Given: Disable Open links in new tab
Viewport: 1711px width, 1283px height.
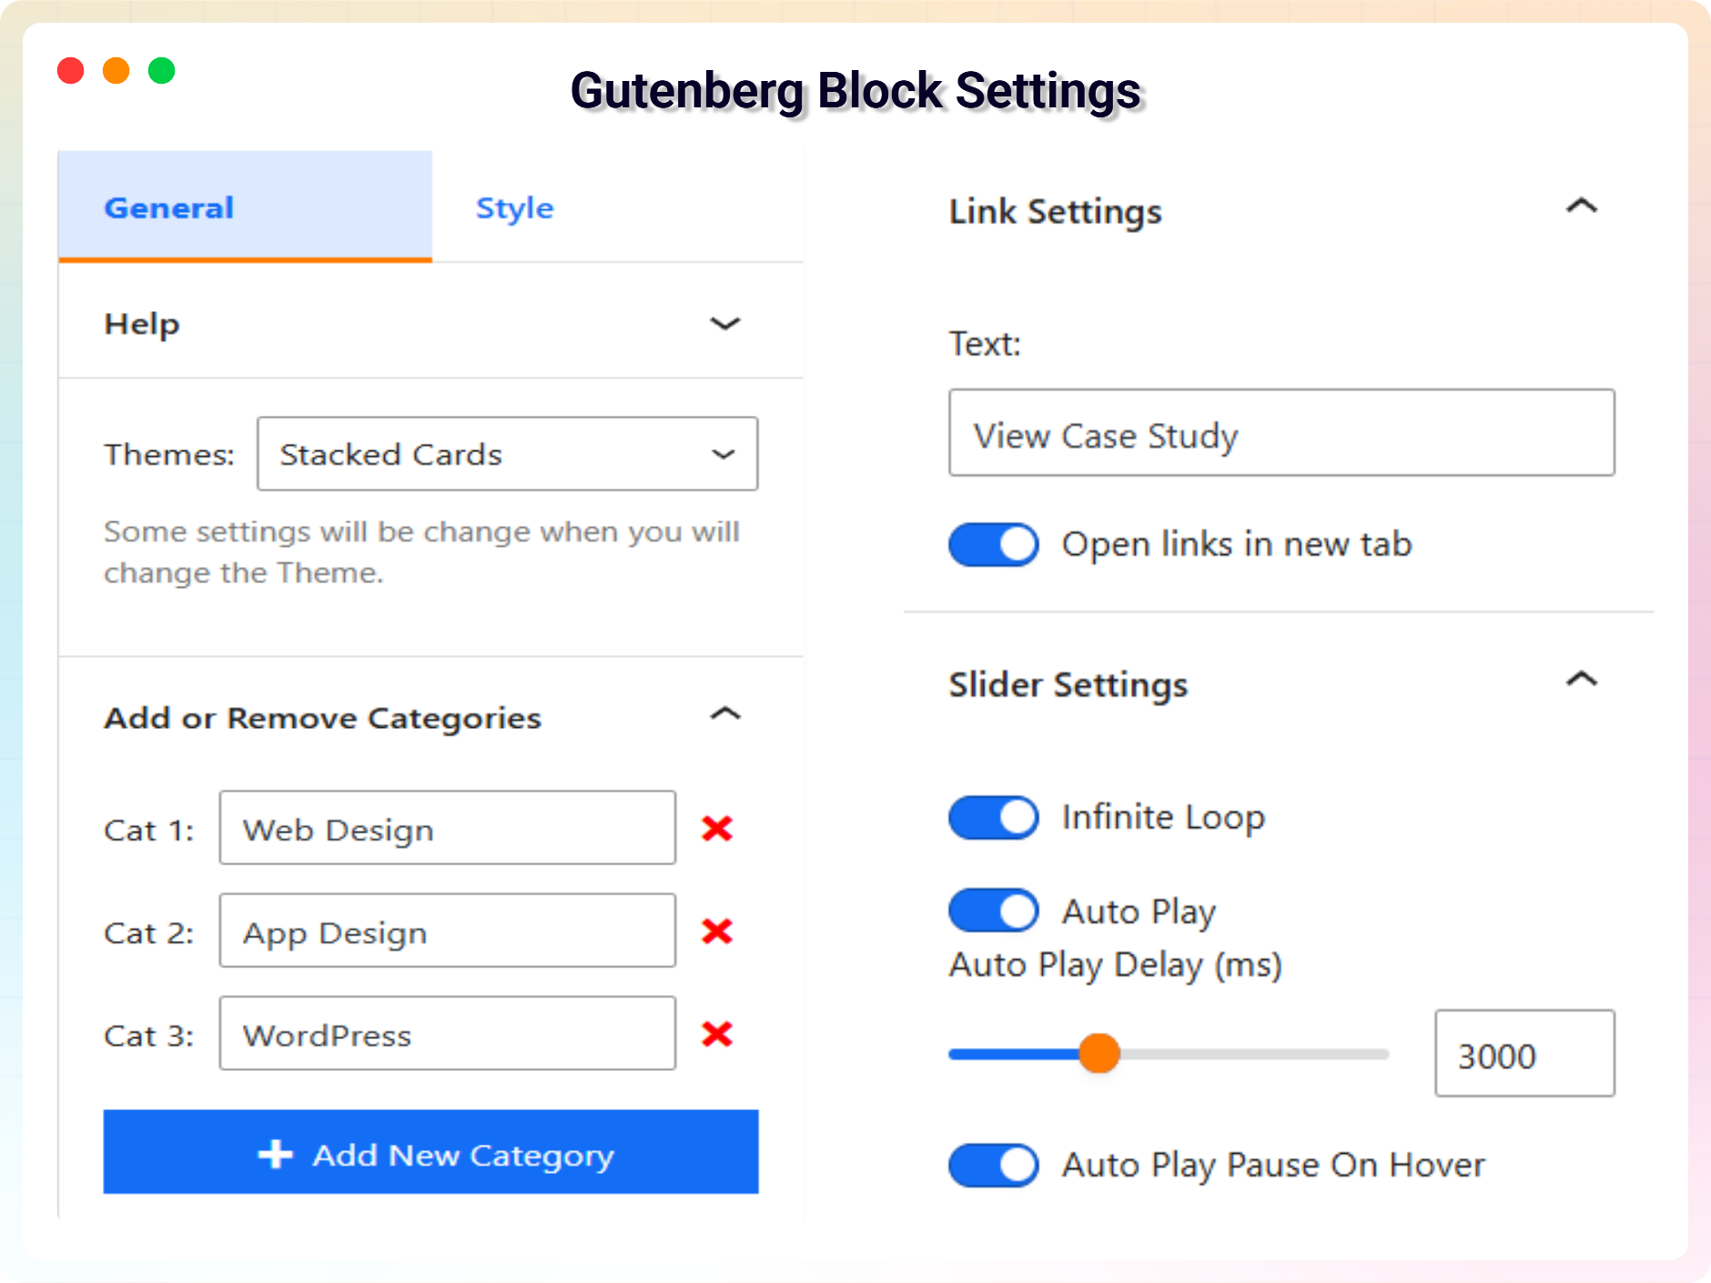Looking at the screenshot, I should tap(994, 545).
